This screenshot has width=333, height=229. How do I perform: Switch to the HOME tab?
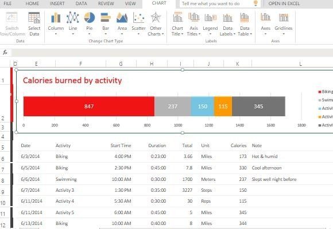point(32,3)
